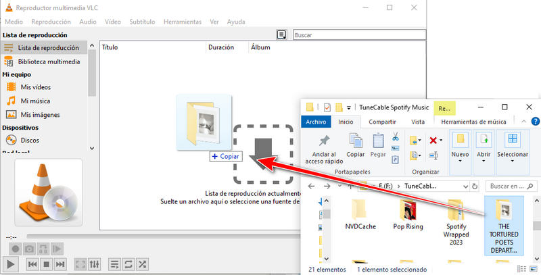The image size is (541, 275).
Task: Click Explorer blue help icon
Action: click(536, 122)
